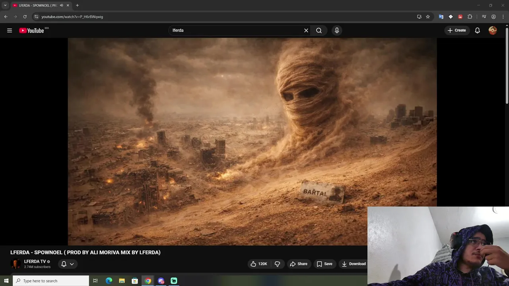
Task: Install the app via address bar icon
Action: point(419,17)
